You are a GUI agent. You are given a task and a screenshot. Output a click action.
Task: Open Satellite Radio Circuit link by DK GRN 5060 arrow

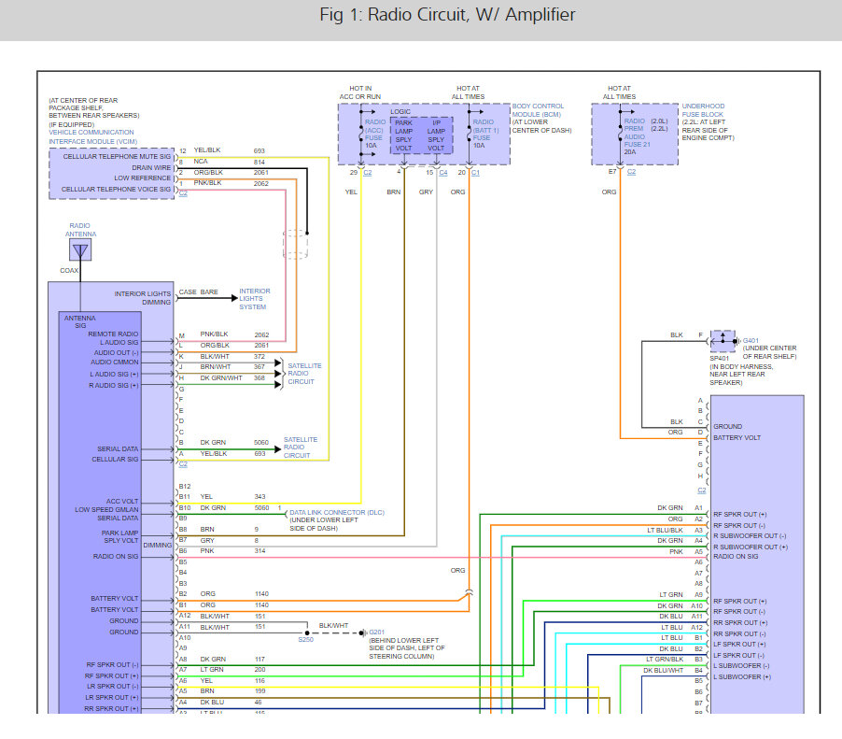click(301, 448)
